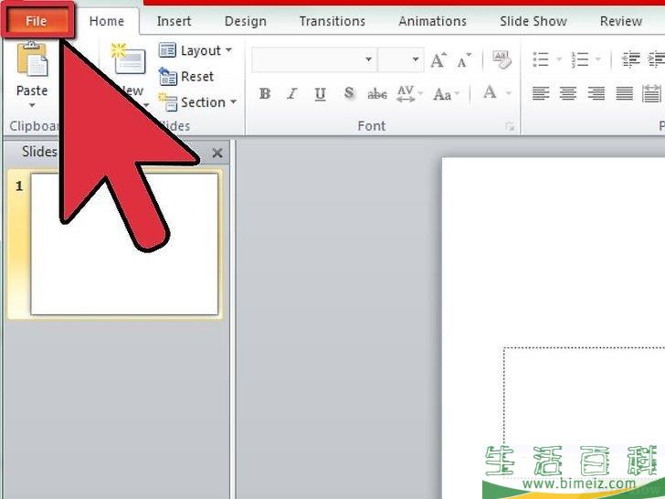Click the New Slide icon
Viewport: 665px width, 499px height.
point(130,60)
